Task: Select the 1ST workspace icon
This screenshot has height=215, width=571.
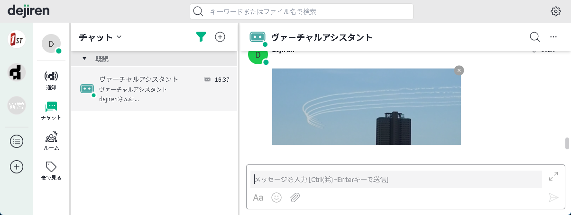Action: (17, 40)
